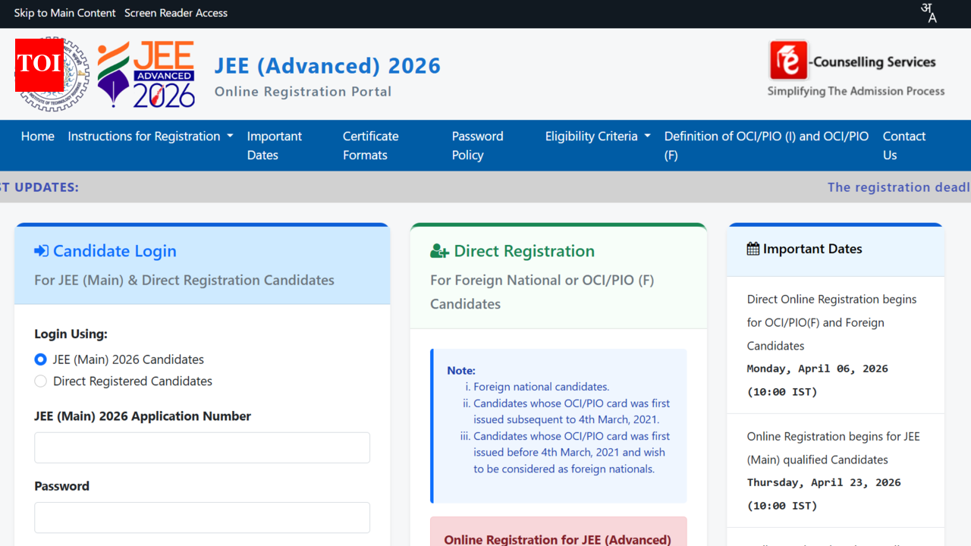Click the scrolling registration deadline update text
Image resolution: width=971 pixels, height=546 pixels.
point(899,187)
